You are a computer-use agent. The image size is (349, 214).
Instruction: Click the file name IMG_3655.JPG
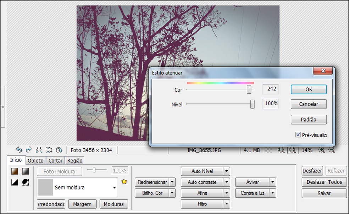(x=204, y=150)
